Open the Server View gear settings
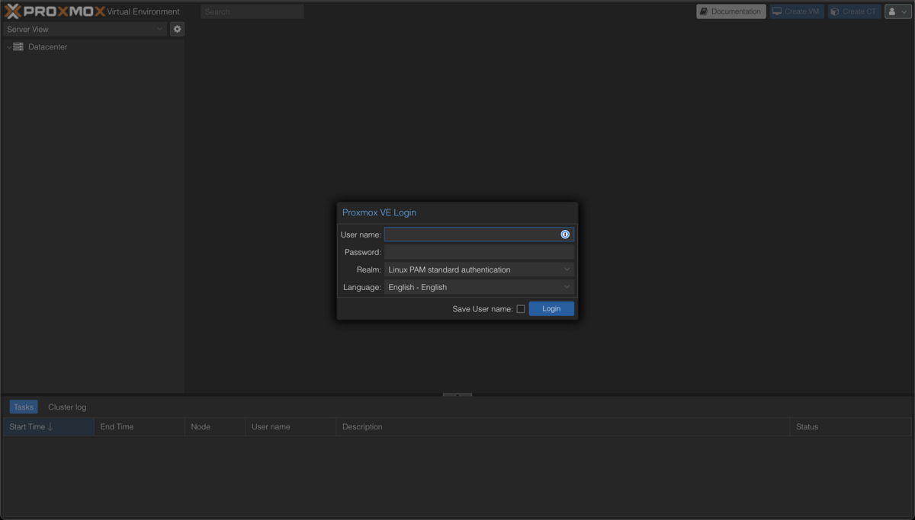The image size is (915, 520). pos(177,29)
